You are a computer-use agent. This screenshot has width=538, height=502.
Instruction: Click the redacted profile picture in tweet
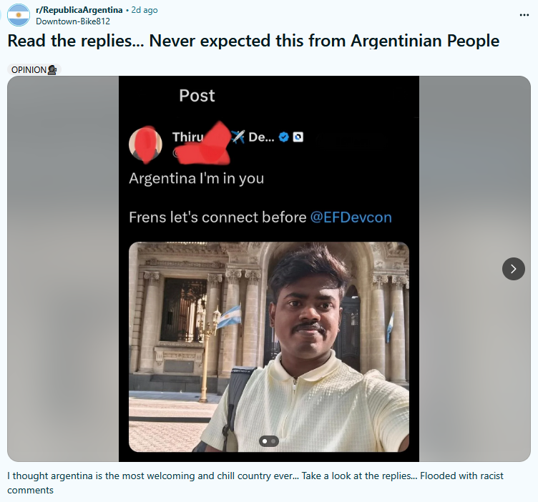click(145, 144)
